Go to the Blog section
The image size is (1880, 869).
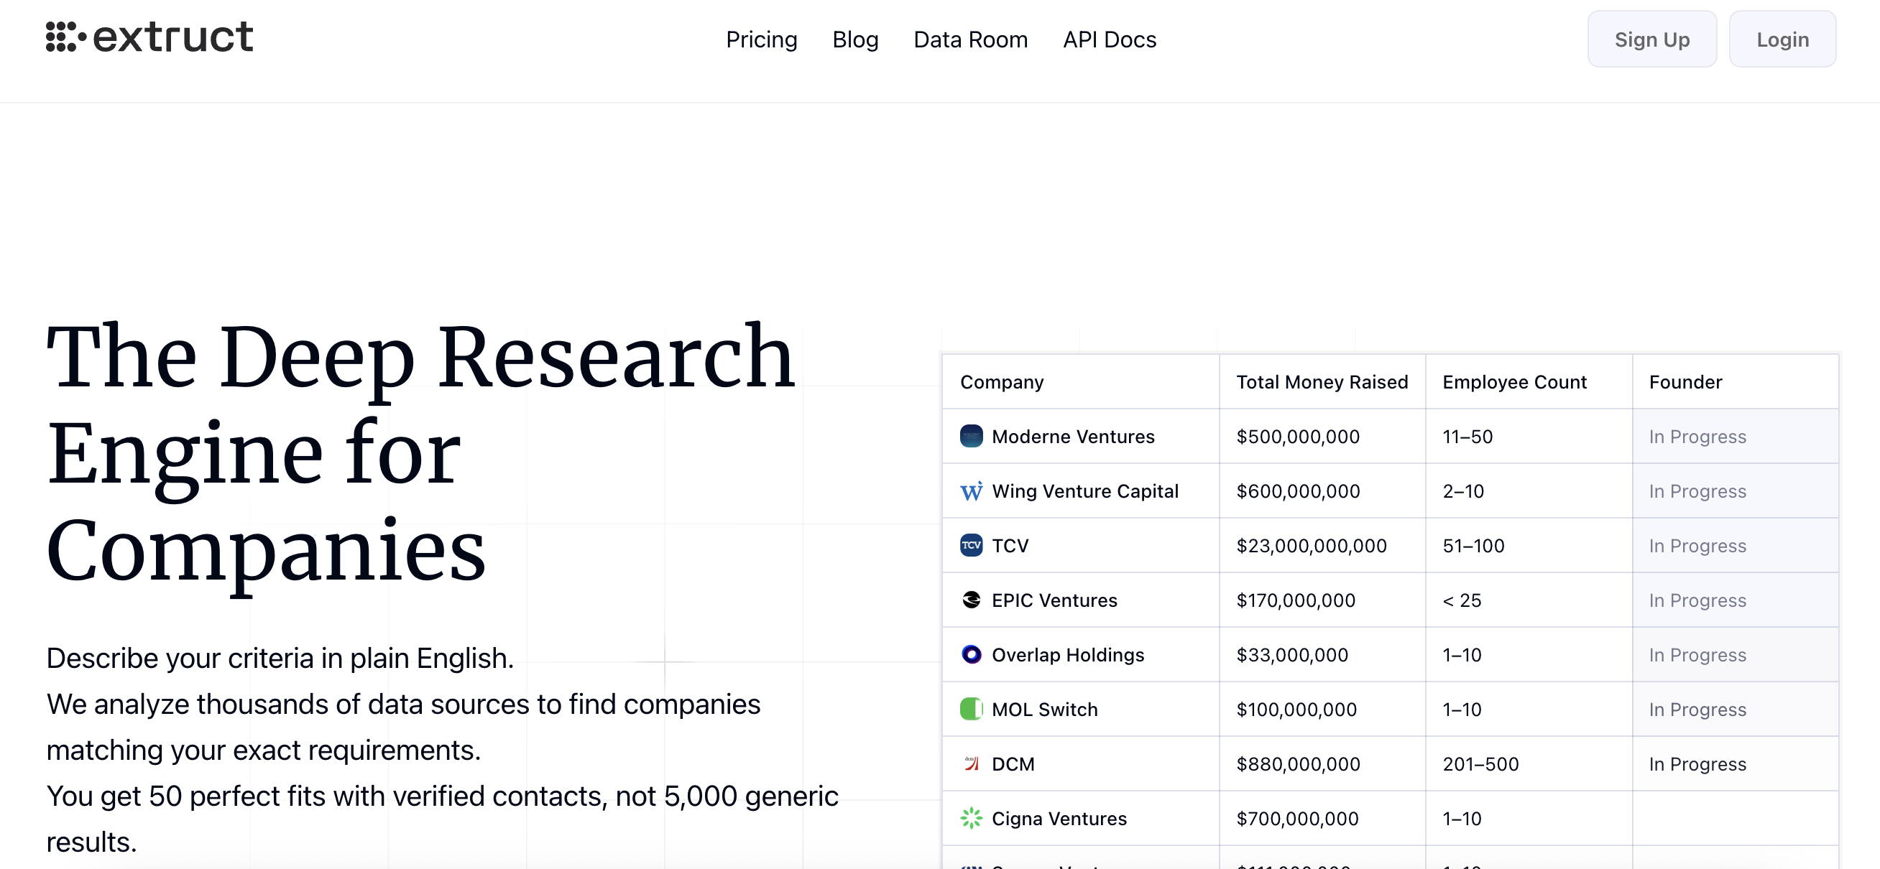(x=854, y=39)
